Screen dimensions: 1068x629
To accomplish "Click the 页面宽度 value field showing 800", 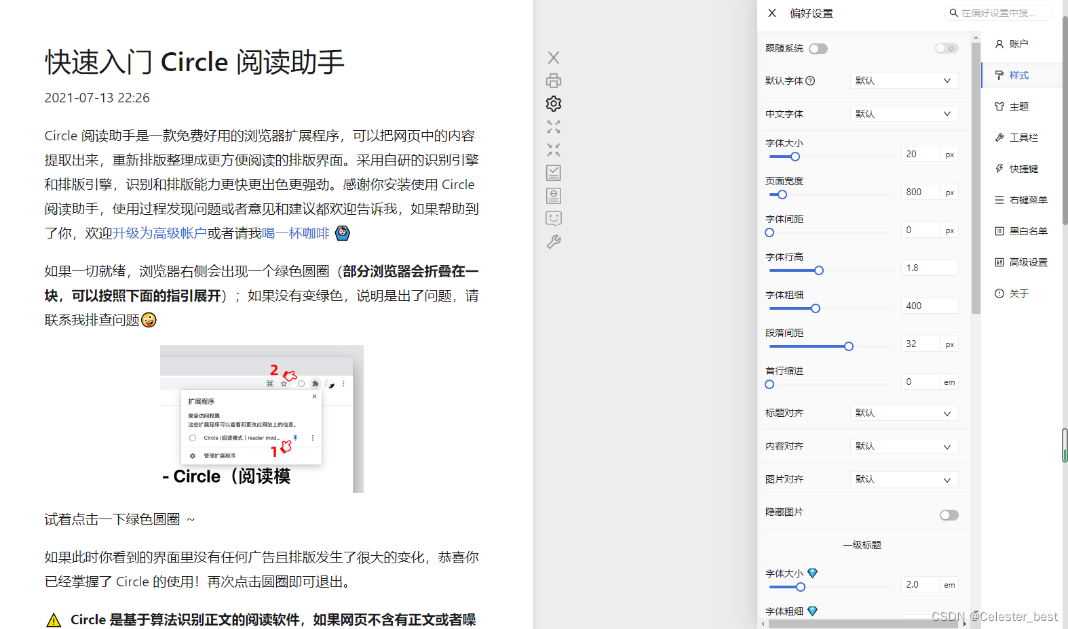I will [921, 192].
